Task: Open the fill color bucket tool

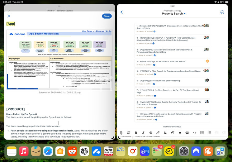Action: click(x=165, y=133)
